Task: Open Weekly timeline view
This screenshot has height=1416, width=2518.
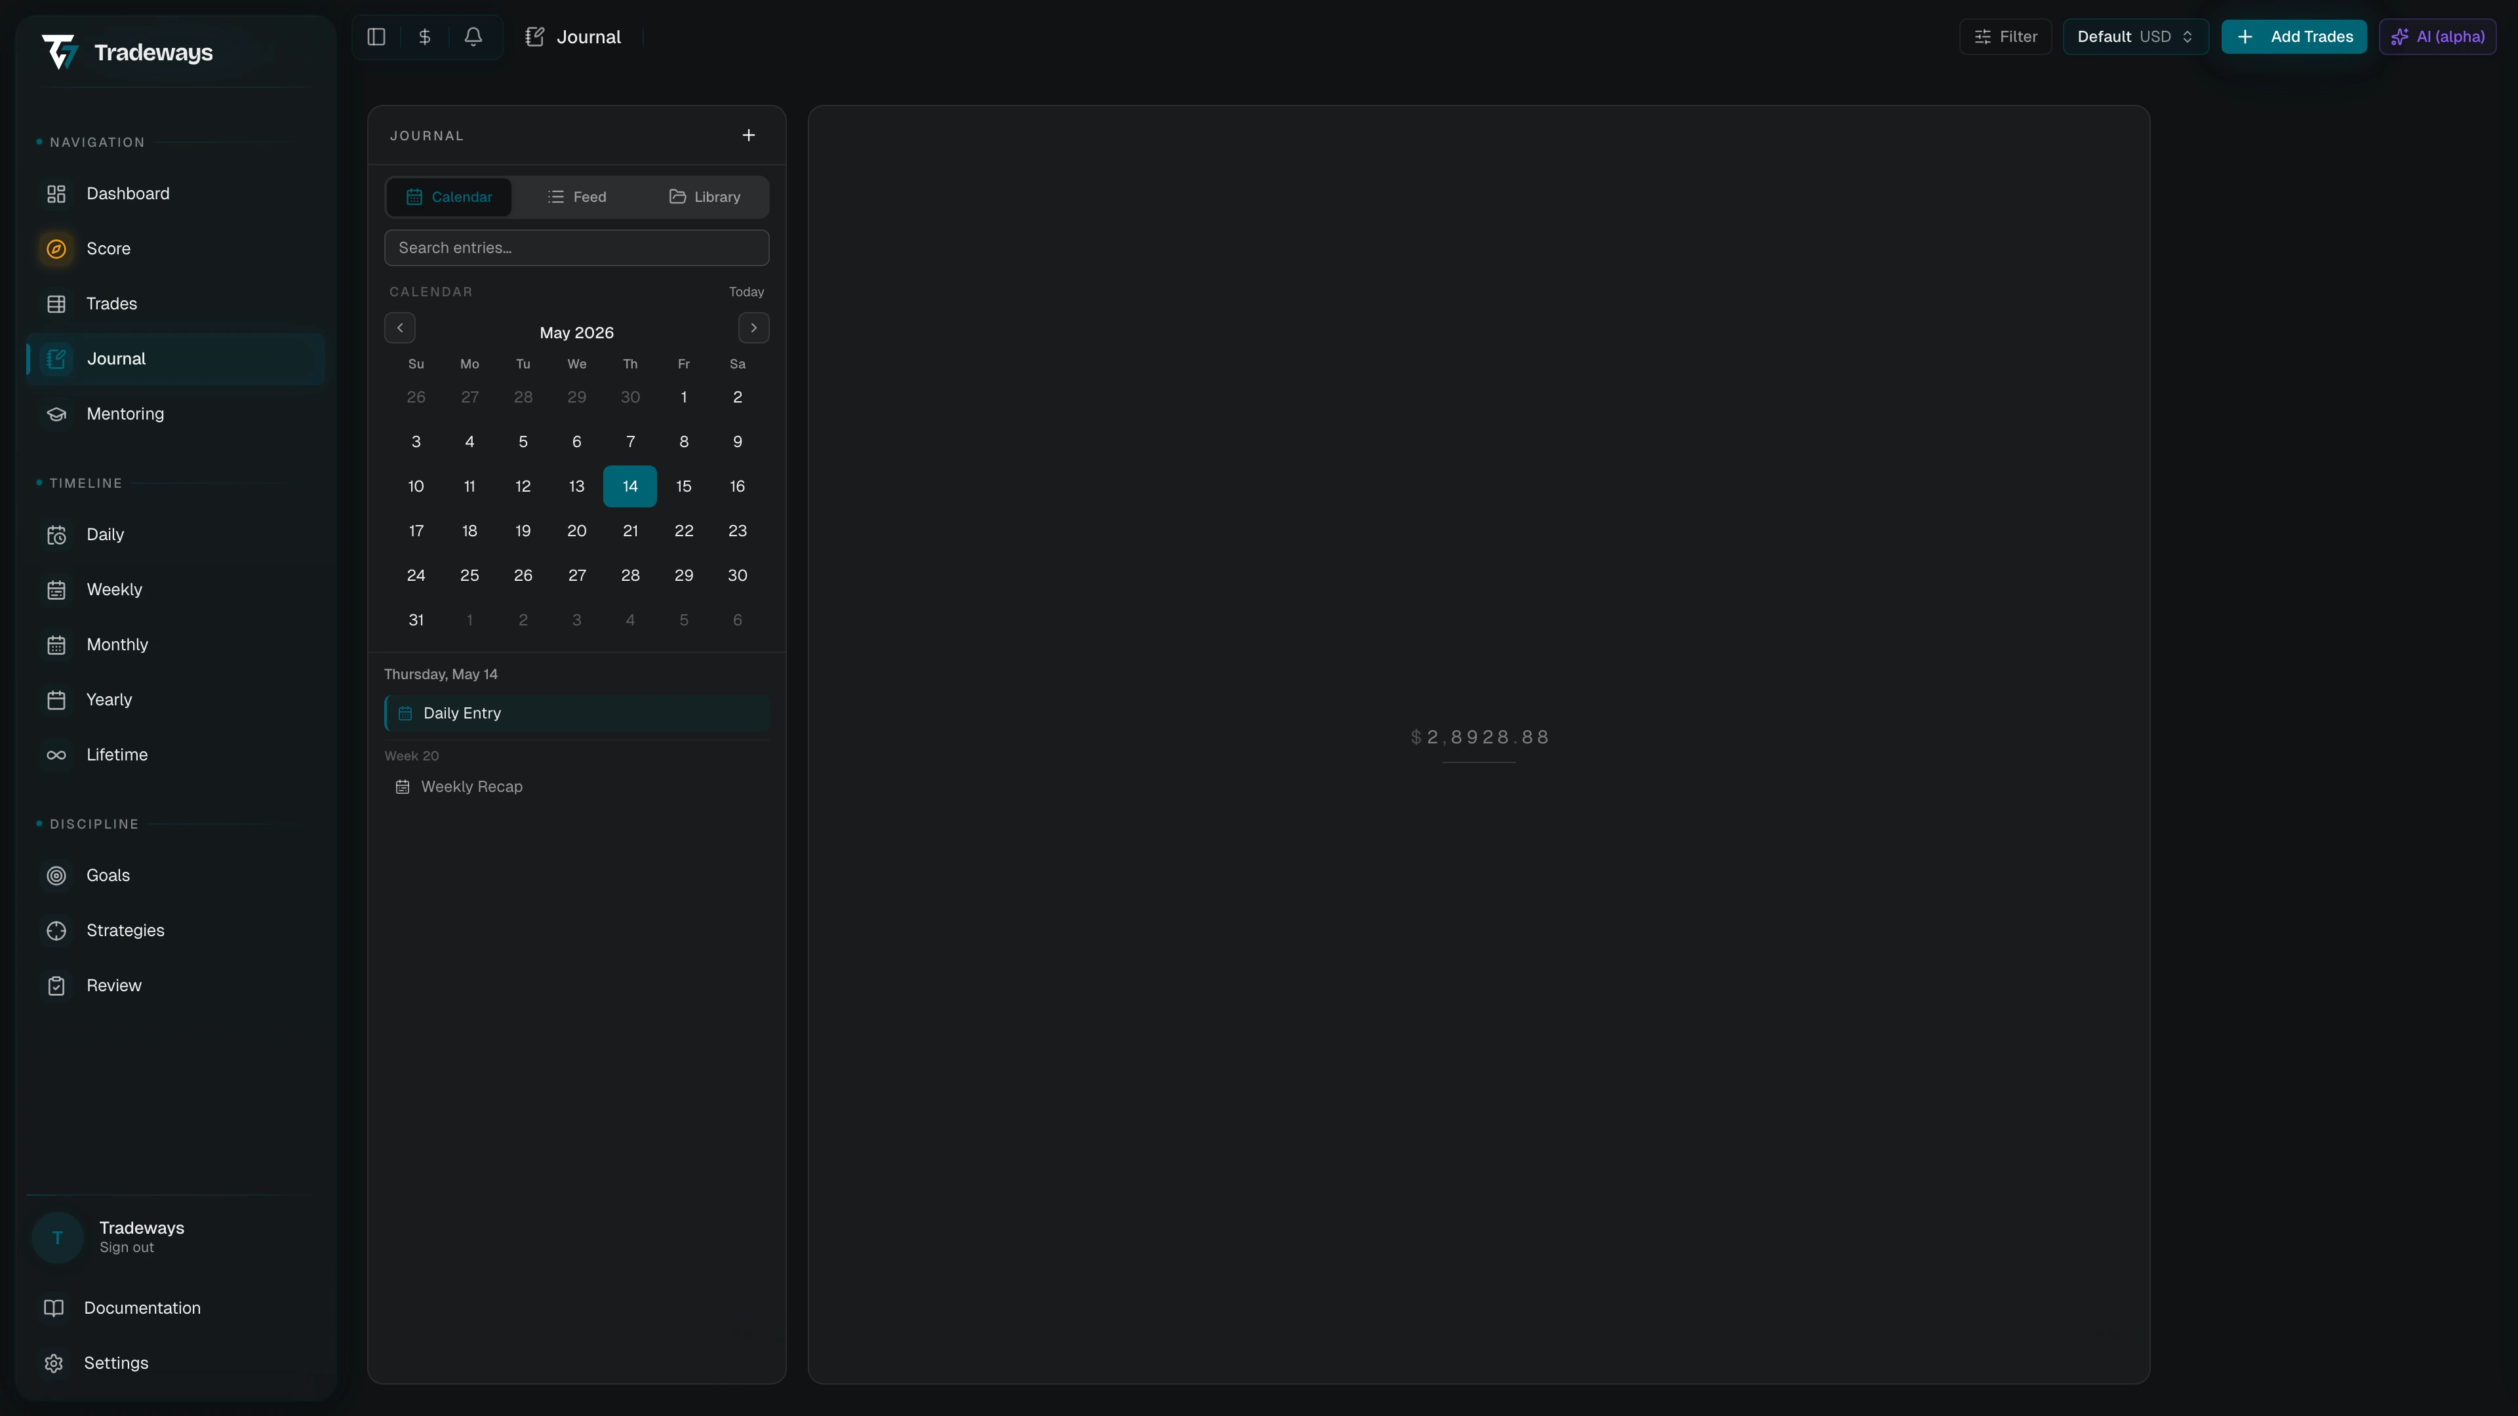Action: pos(176,589)
